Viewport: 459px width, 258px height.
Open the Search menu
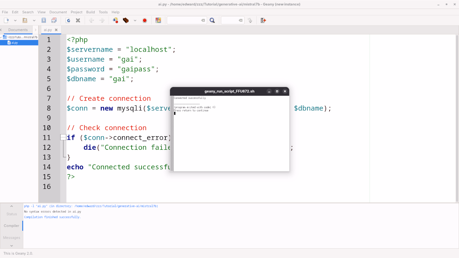(x=28, y=12)
